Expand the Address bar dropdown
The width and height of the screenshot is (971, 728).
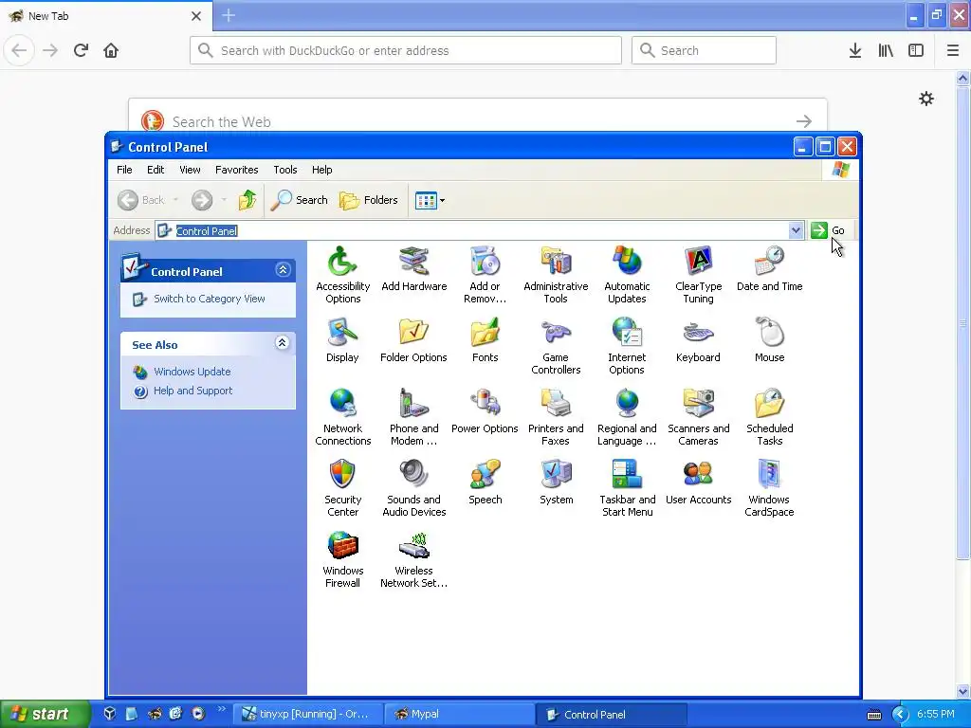point(796,230)
